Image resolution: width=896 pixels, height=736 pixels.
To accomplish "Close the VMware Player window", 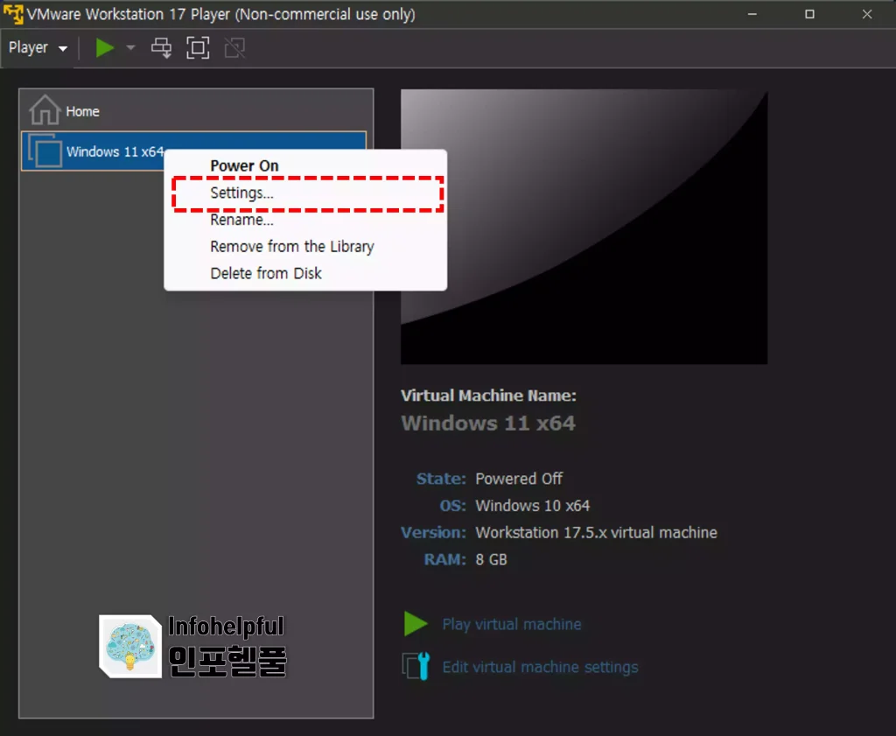I will click(x=867, y=14).
